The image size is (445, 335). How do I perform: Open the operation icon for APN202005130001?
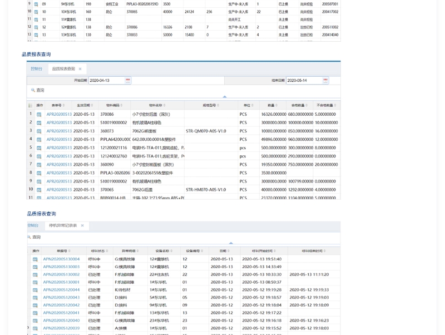35,282
